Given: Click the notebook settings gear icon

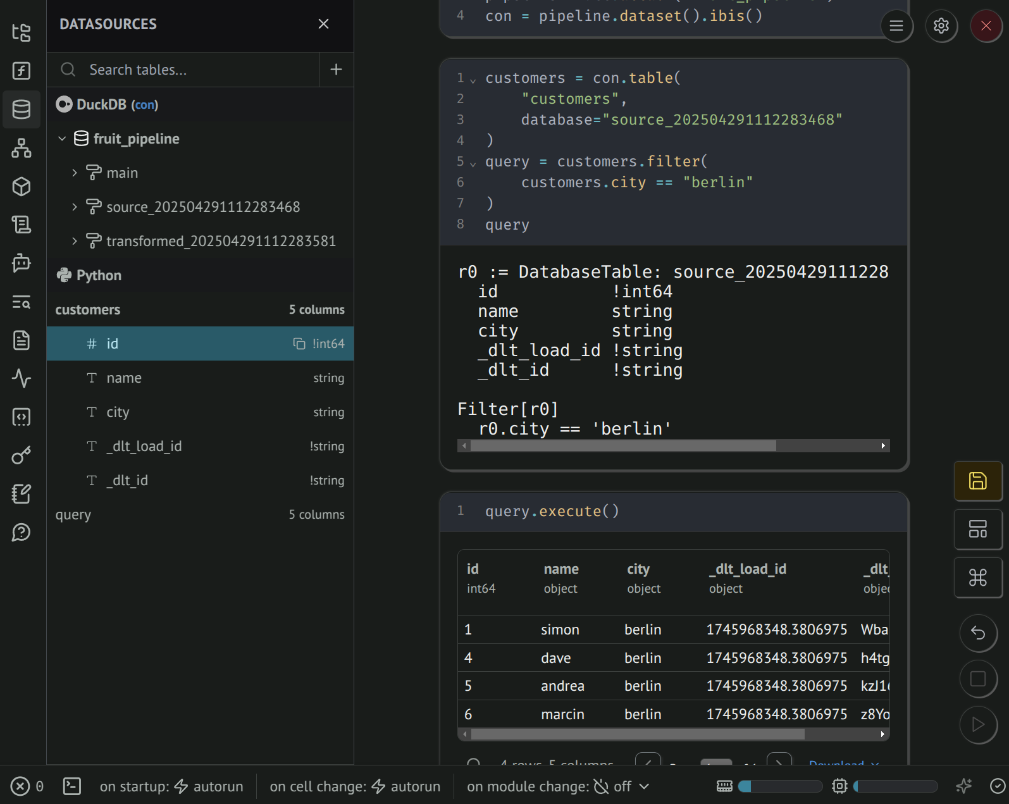Looking at the screenshot, I should [x=941, y=26].
